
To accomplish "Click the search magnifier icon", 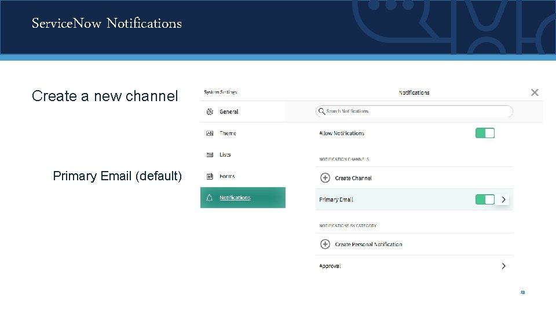I will point(321,112).
